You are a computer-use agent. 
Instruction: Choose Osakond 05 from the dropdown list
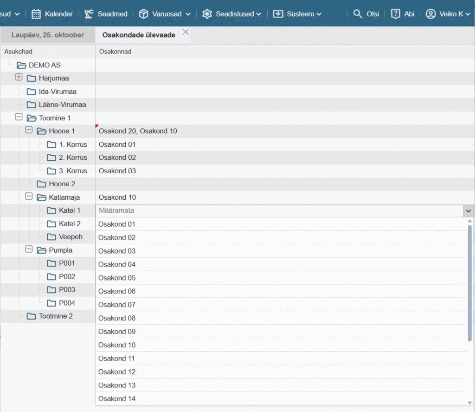(x=117, y=278)
